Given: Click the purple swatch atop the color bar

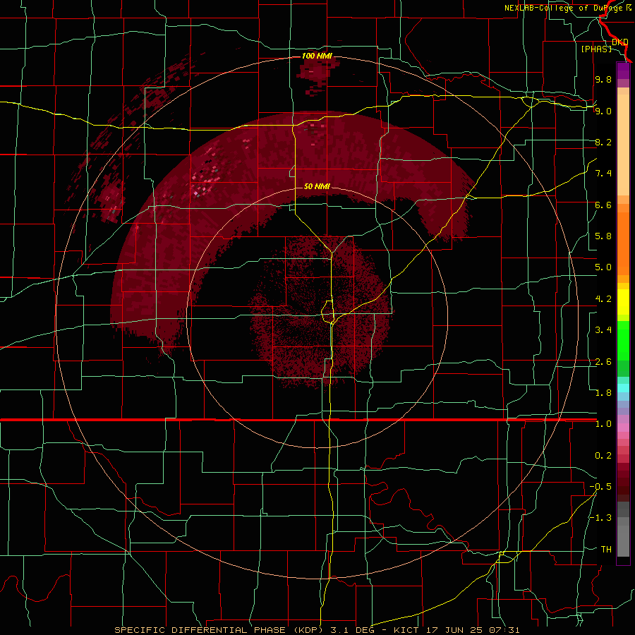Looking at the screenshot, I should click(x=623, y=71).
